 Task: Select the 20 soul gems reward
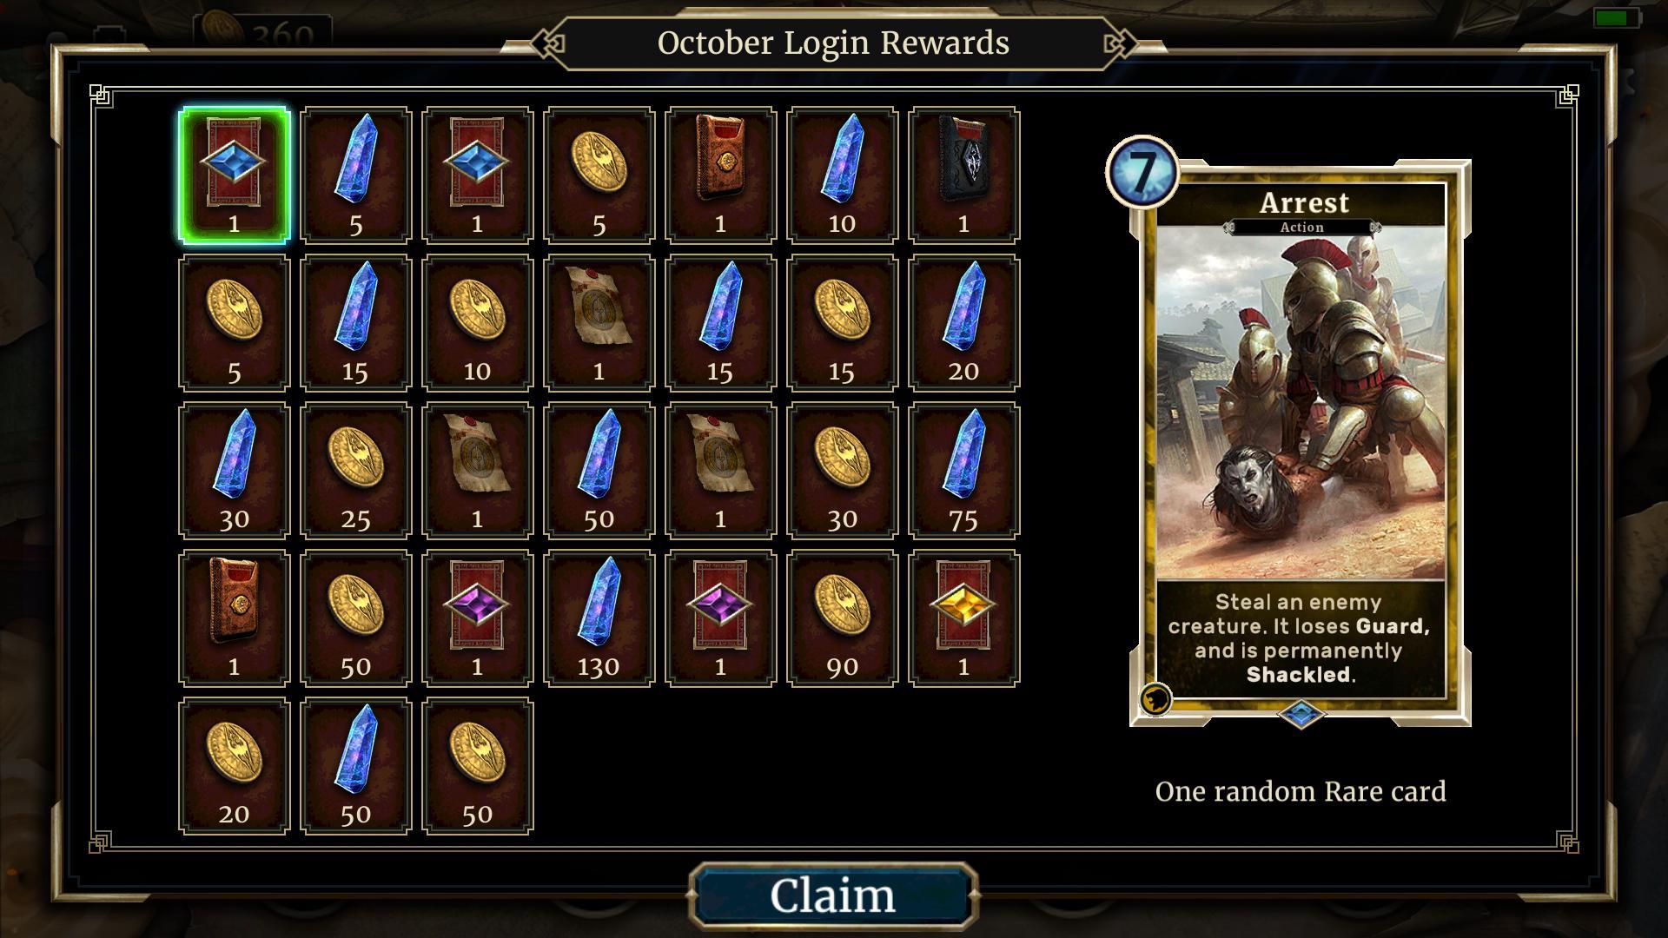963,322
